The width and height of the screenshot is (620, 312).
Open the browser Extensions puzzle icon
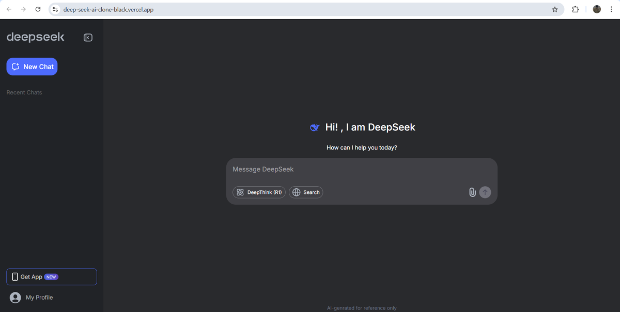pos(575,9)
